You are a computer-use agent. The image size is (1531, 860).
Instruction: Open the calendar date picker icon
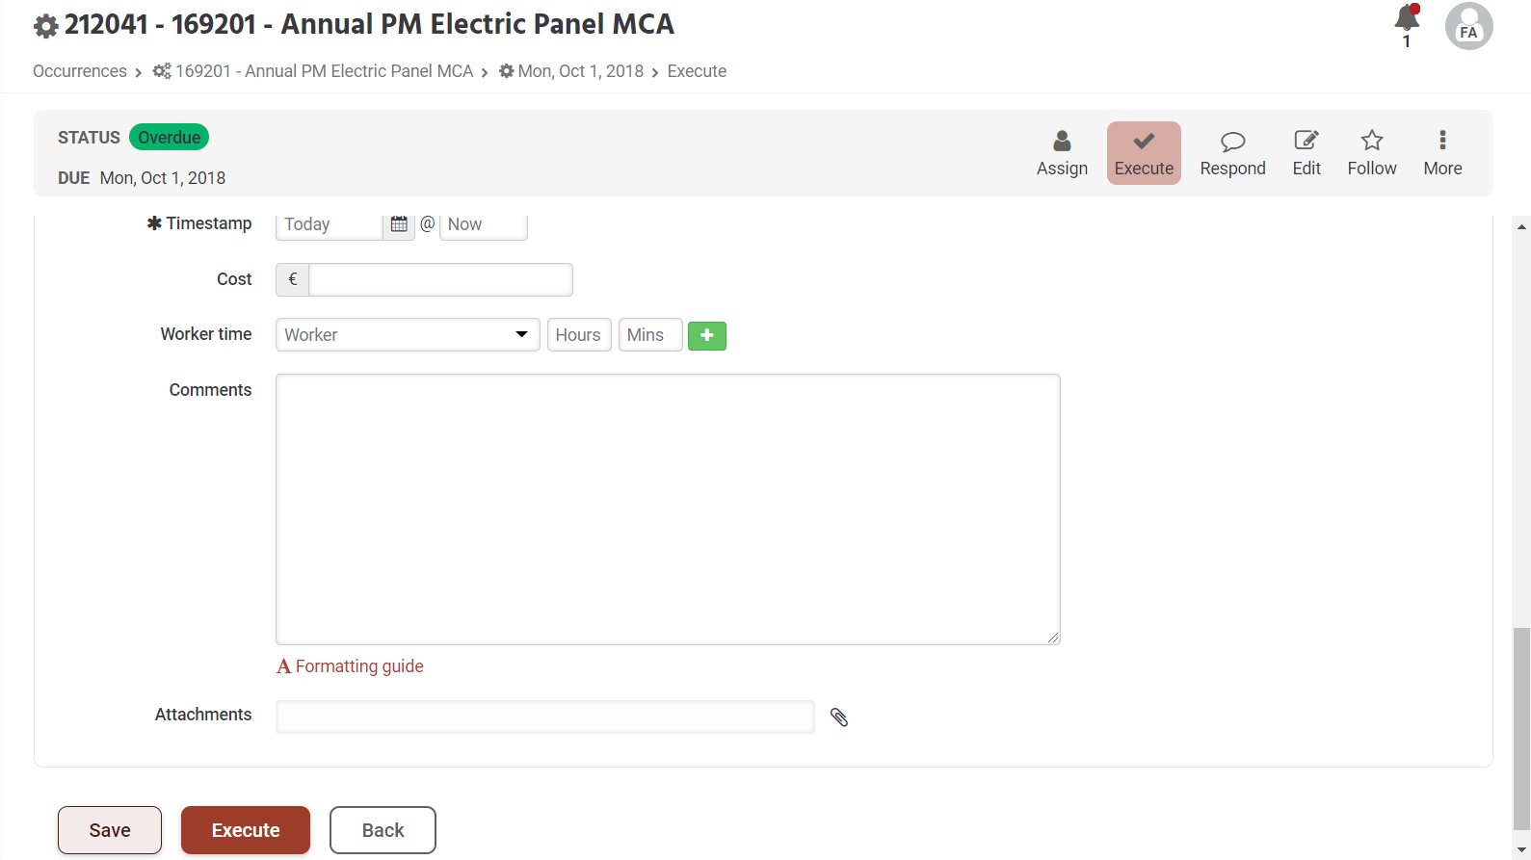(399, 224)
